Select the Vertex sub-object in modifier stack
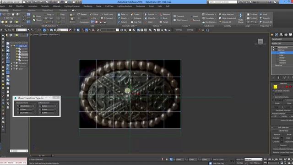The image size is (293, 165). pyautogui.click(x=282, y=53)
